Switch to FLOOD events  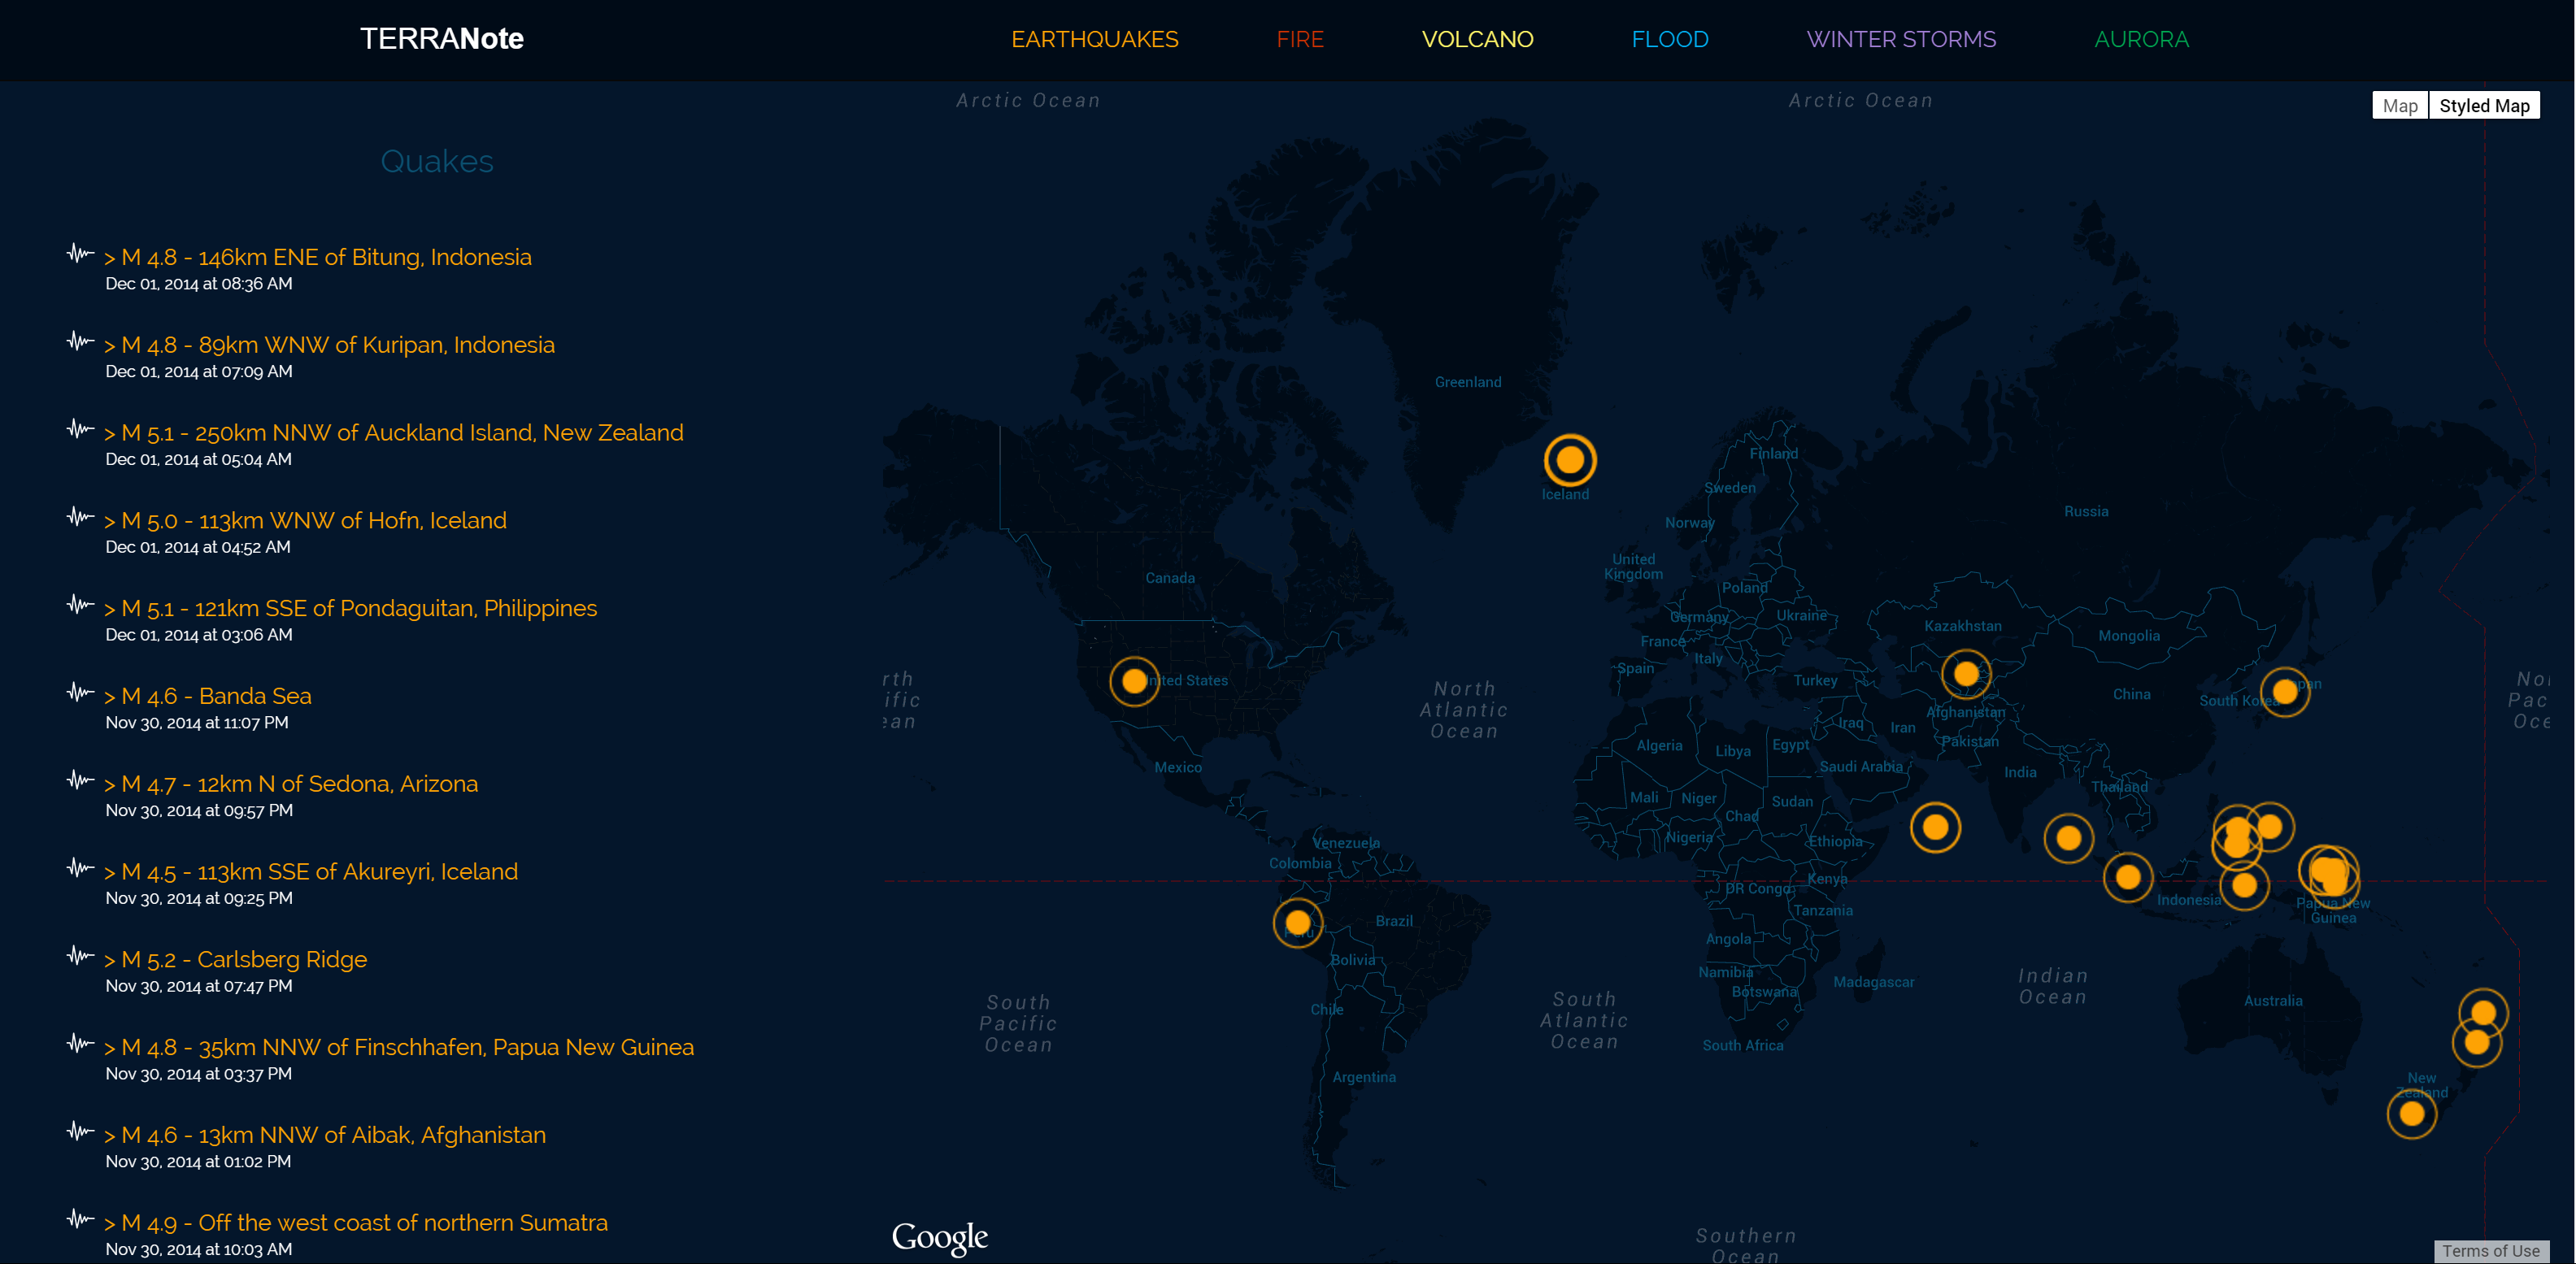(1669, 39)
